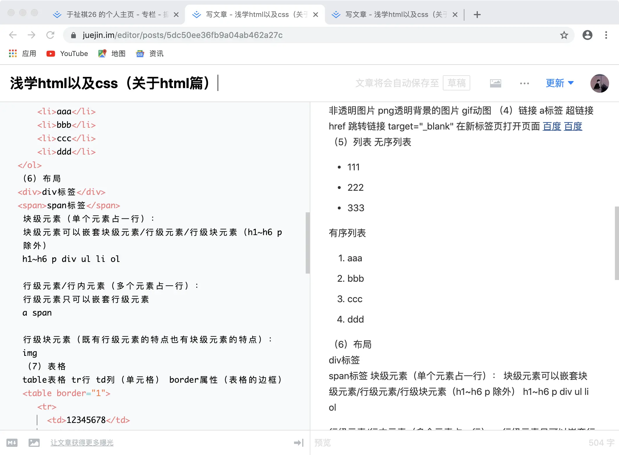Reload the page

(x=50, y=35)
